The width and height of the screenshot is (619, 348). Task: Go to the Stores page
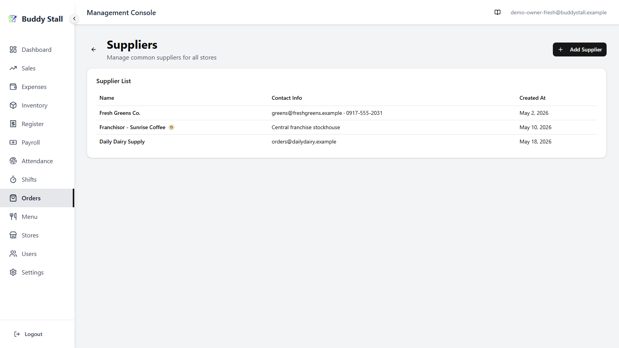(37, 235)
